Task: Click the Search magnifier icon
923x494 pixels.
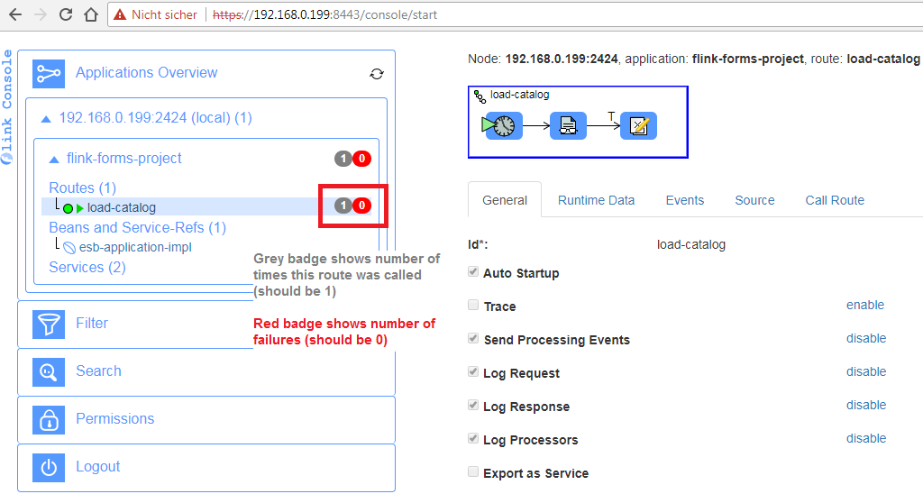Action: (x=47, y=371)
